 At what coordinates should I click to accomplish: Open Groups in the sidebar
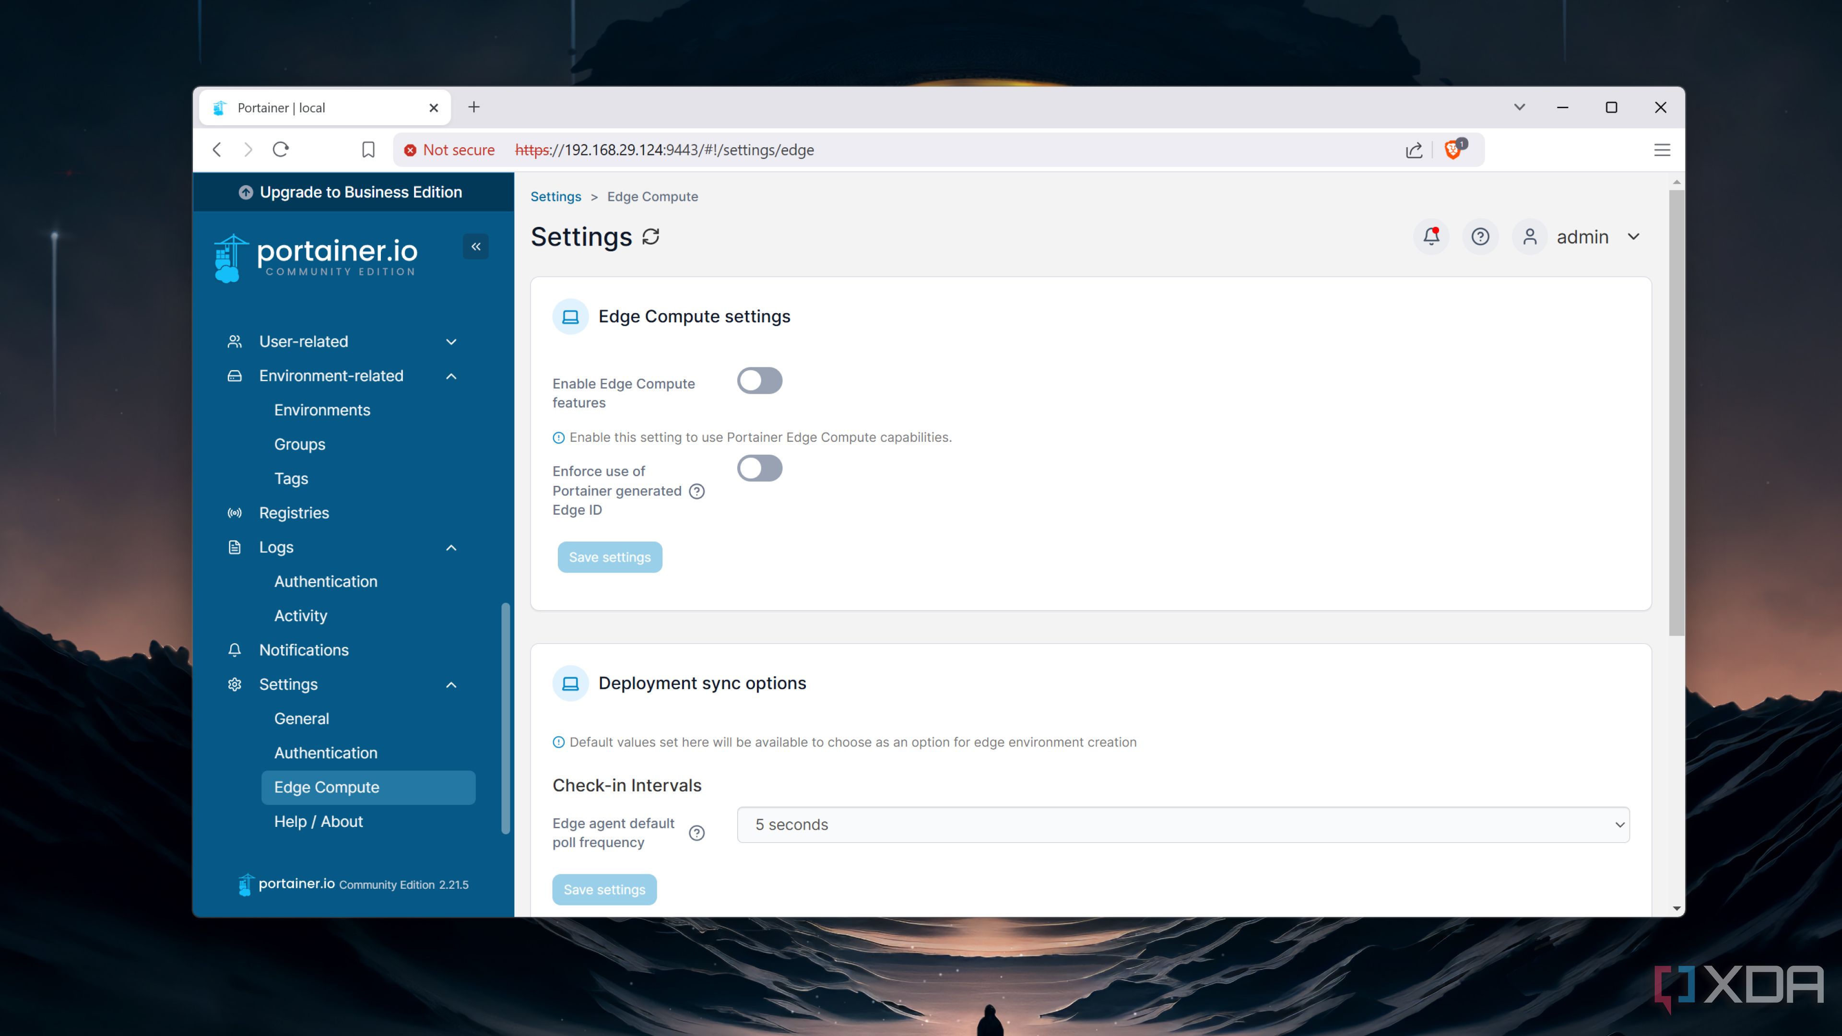[x=300, y=444]
